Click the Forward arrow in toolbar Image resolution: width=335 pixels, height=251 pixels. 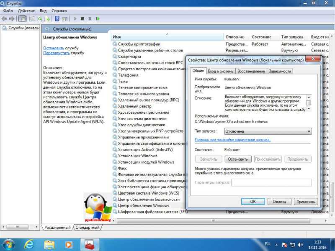click(x=12, y=19)
